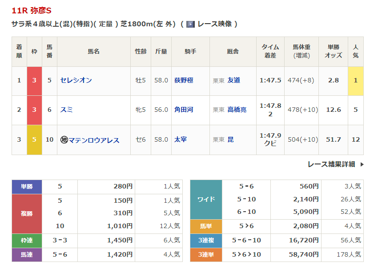Image resolution: width=374 pixels, height=266 pixels.
Task: View jockey 角田河 profile
Action: coord(184,110)
